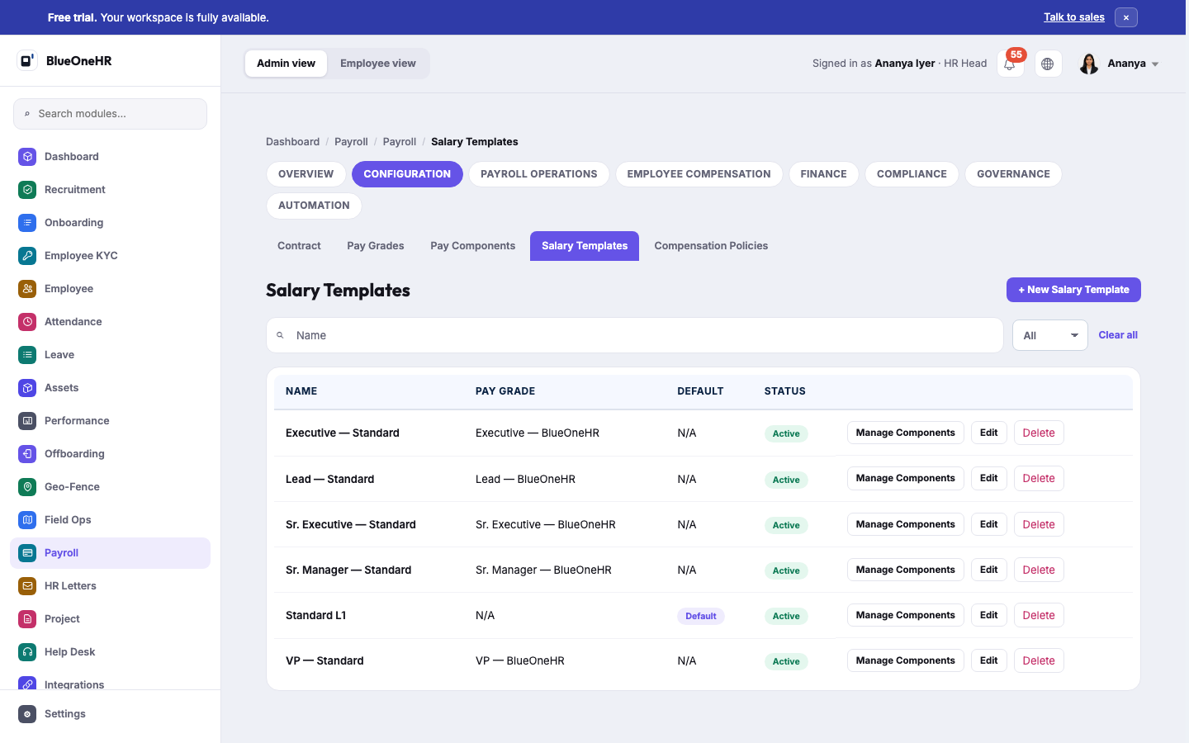
Task: Select the Assets cube icon
Action: (x=27, y=388)
